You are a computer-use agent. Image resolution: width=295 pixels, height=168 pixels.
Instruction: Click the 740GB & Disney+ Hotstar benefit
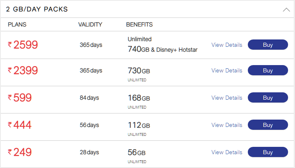click(x=162, y=50)
